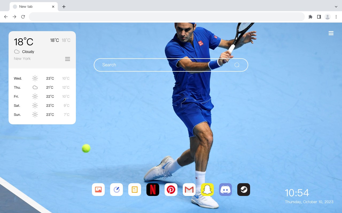Screen dimensions: 342x213
Task: Click the large 18°C current temperature
Action: tap(24, 42)
